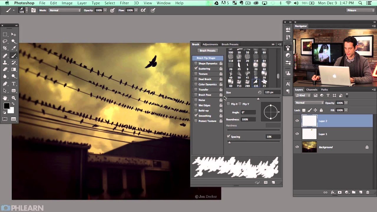Viewport: 377px width, 212px height.
Task: Toggle the Brush panel button in options bar
Action: click(x=33, y=10)
